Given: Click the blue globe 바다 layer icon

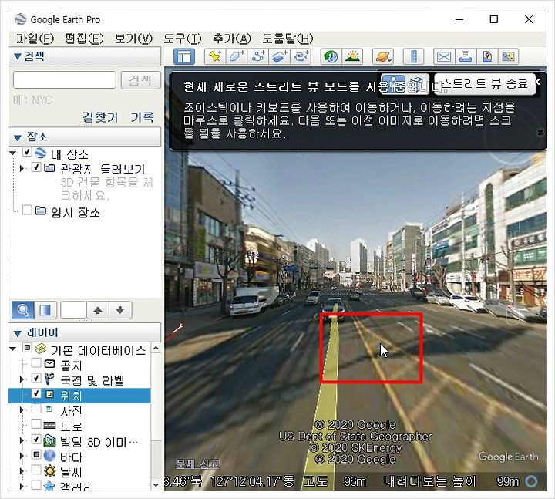Looking at the screenshot, I should (x=49, y=456).
